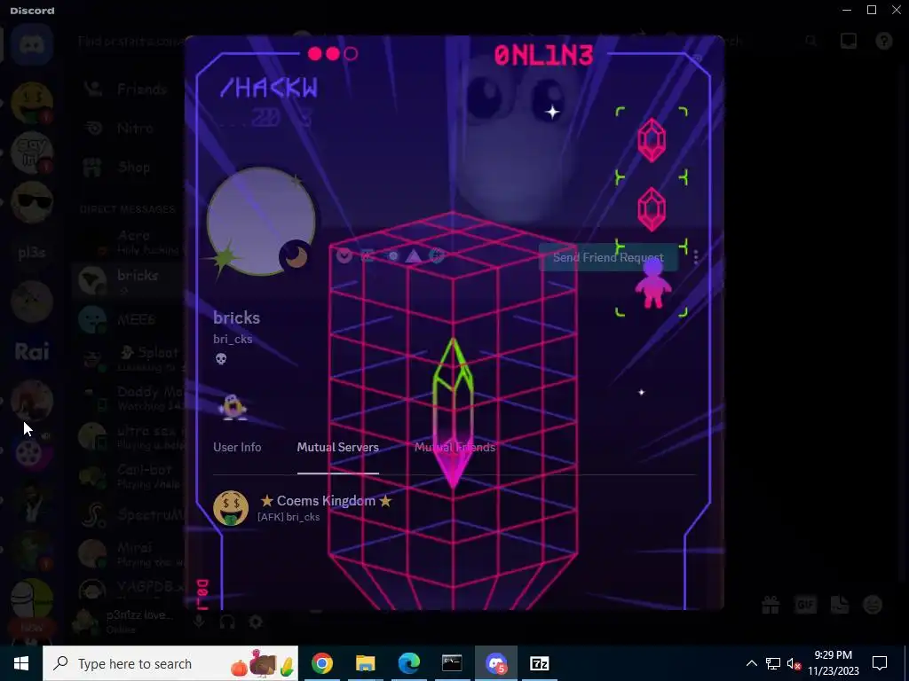909x681 pixels.
Task: Click the teal hashtag profile badge
Action: click(437, 255)
